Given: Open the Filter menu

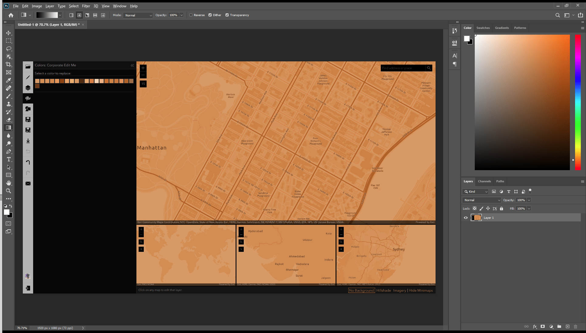Looking at the screenshot, I should pyautogui.click(x=86, y=6).
